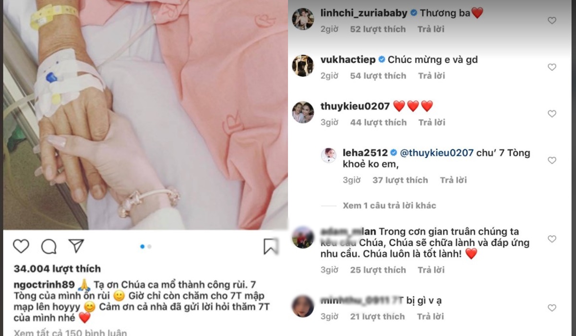
Task: Click Trả lời under linhchi_zuriababy's comment
Action: coord(432,29)
